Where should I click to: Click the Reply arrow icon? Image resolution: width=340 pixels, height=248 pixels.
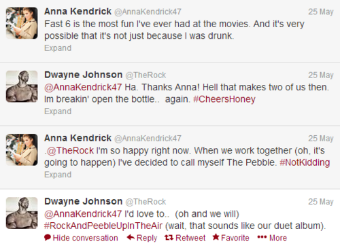pyautogui.click(x=131, y=237)
